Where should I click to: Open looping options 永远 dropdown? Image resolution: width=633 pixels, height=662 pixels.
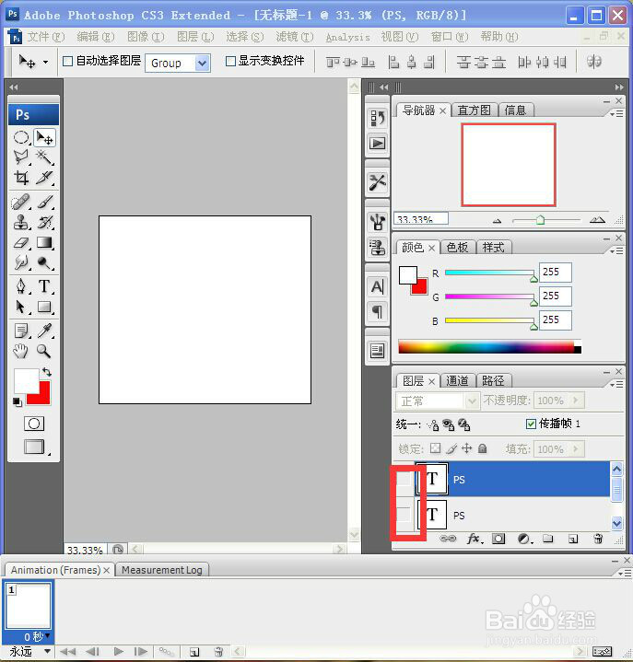[47, 652]
